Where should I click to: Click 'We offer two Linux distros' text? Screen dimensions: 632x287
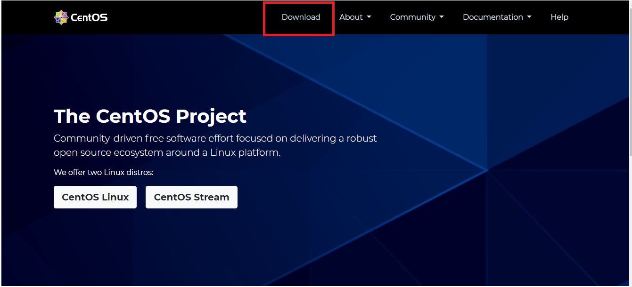click(104, 172)
